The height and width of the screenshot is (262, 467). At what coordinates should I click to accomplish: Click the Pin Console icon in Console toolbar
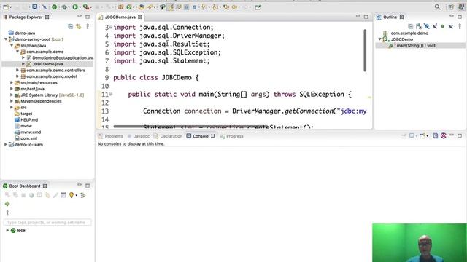404,136
